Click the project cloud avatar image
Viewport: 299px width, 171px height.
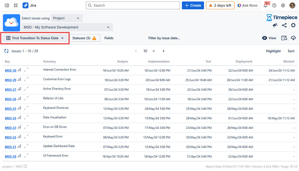[11, 23]
